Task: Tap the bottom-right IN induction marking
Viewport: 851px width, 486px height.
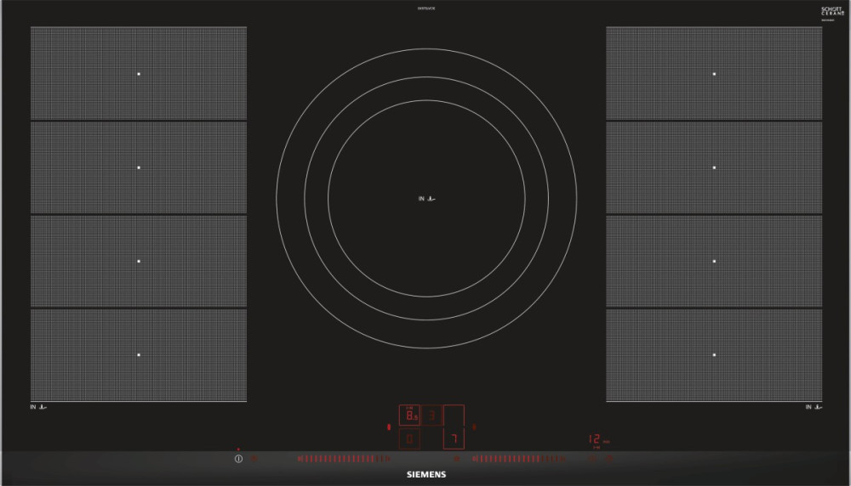Action: 814,408
